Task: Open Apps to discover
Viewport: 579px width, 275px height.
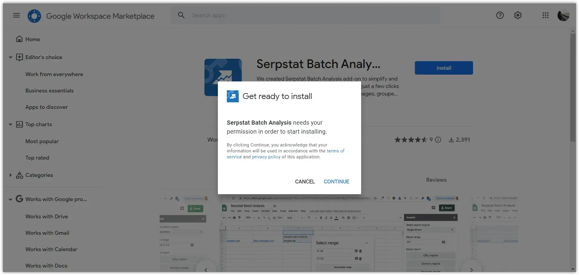Action: (47, 107)
